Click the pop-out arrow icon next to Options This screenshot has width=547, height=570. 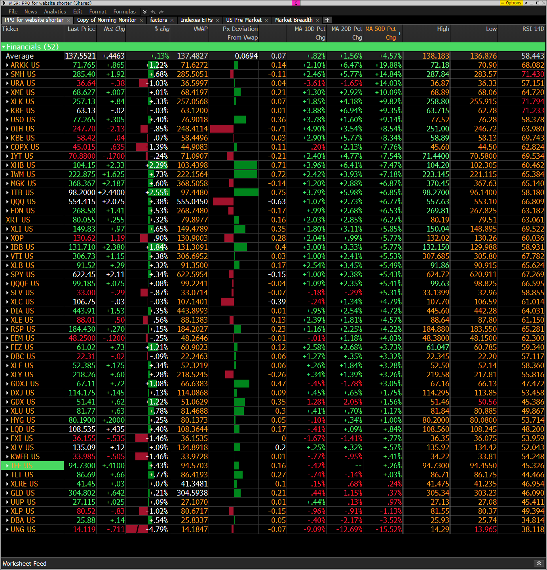tap(526, 3)
